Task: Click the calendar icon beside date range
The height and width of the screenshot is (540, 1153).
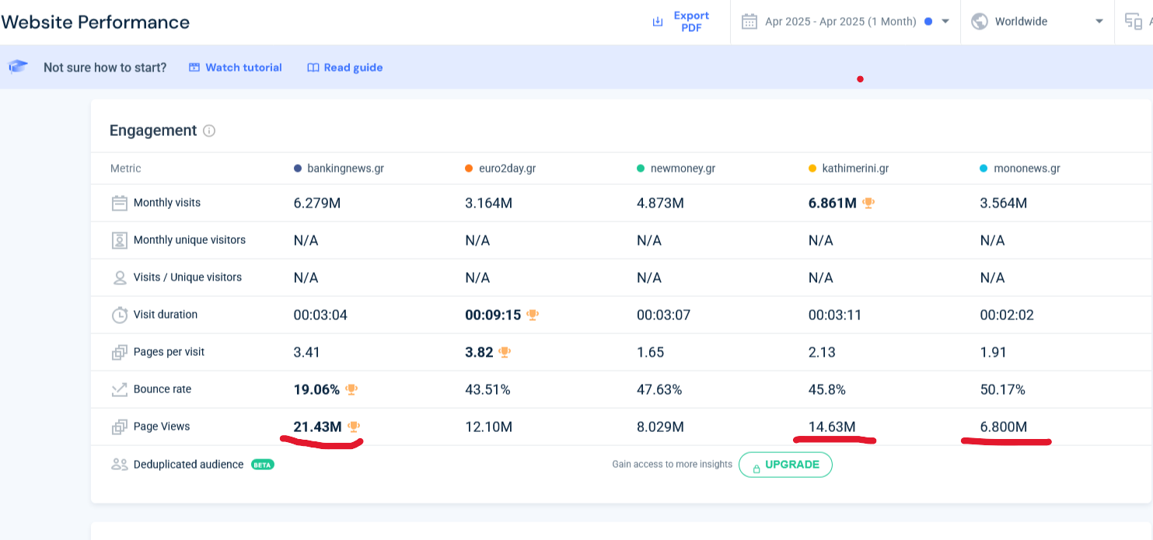Action: [x=749, y=22]
